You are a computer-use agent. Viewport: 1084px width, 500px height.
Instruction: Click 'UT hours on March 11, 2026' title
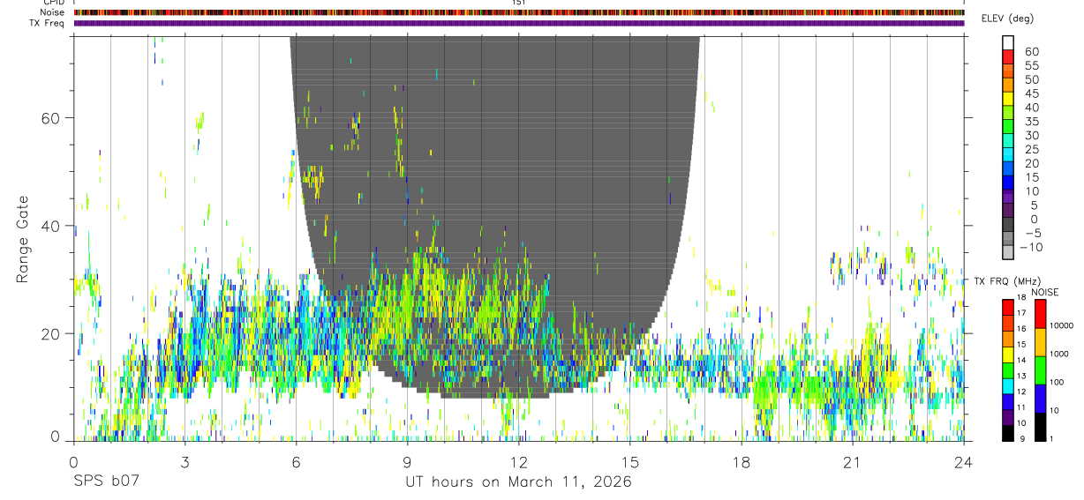tap(518, 482)
